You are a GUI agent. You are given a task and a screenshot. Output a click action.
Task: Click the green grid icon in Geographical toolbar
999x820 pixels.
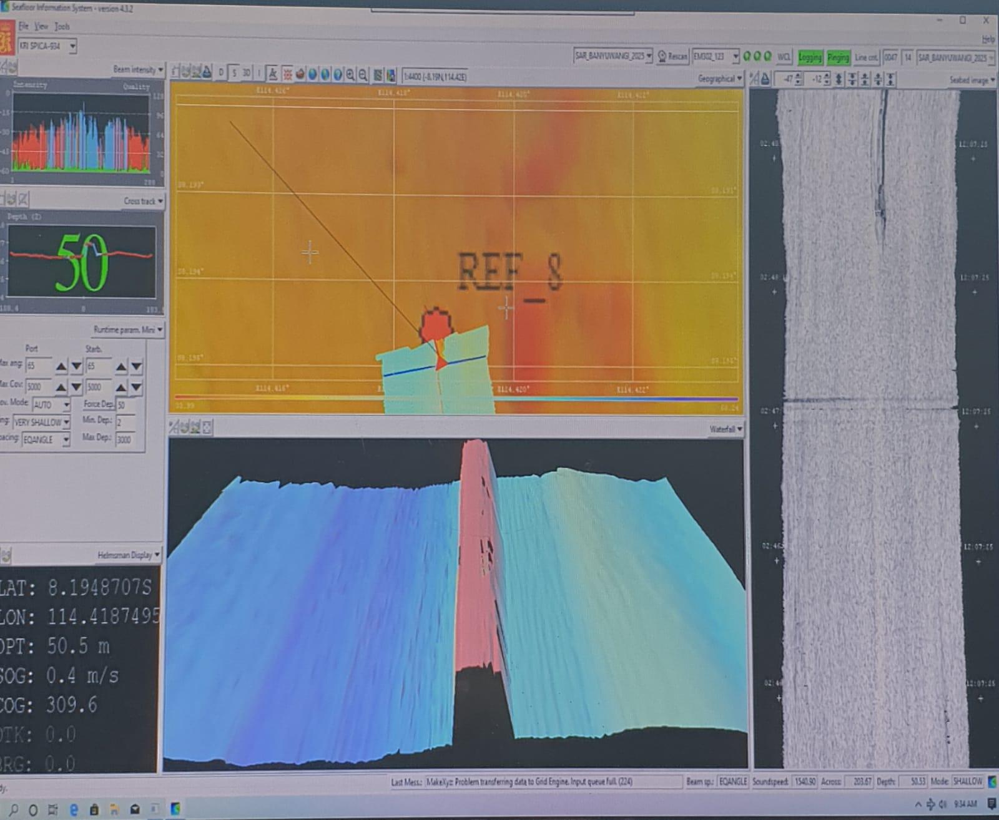pos(378,76)
